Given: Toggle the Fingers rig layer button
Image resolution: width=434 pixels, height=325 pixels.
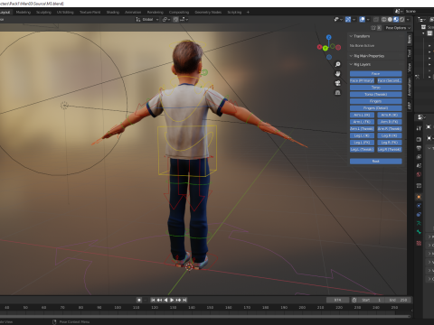Looking at the screenshot, I should click(376, 101).
